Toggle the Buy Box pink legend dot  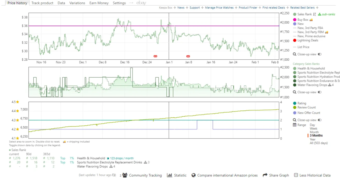[x=294, y=20]
